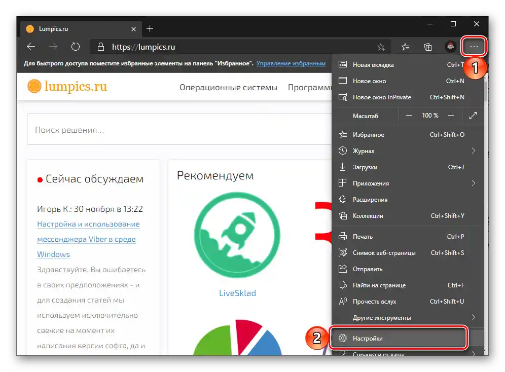This screenshot has width=505, height=372.
Task: Increase zoom with plus button
Action: (x=451, y=115)
